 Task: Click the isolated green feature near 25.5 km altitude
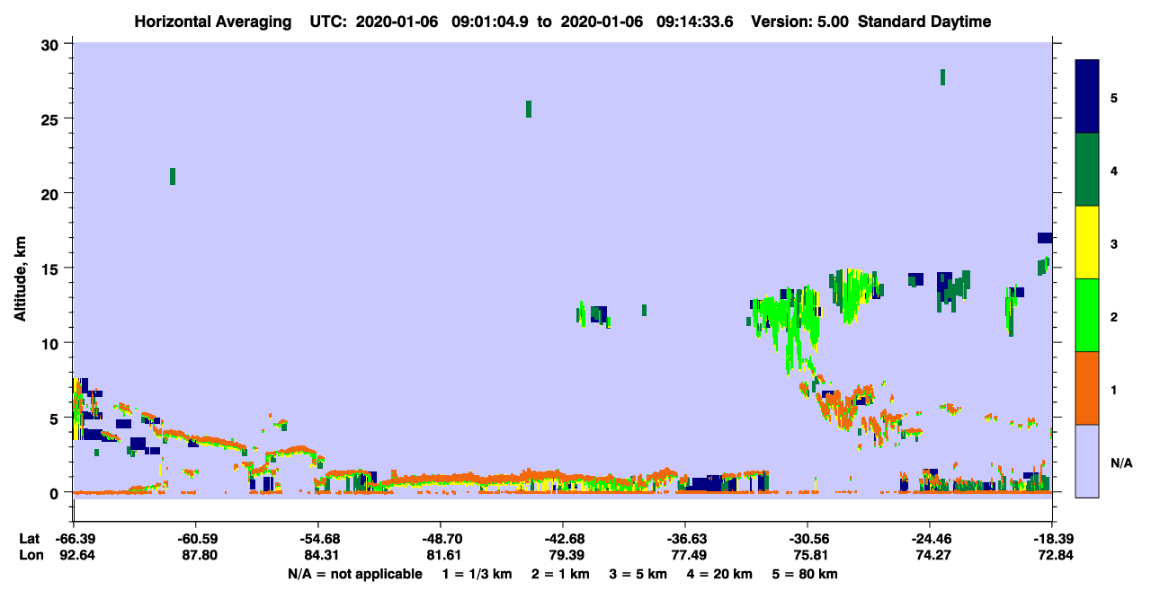click(x=529, y=109)
